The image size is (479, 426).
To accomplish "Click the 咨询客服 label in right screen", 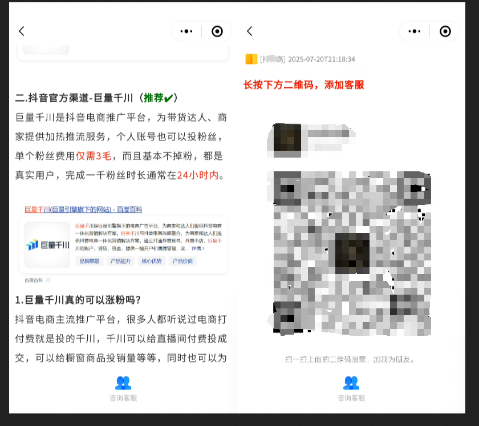I will pos(351,398).
